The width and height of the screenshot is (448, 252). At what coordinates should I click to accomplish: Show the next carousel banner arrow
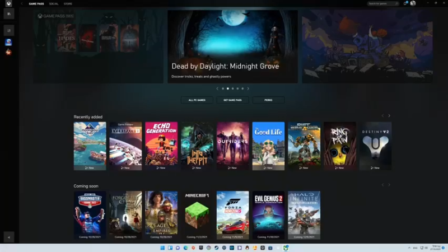248,88
